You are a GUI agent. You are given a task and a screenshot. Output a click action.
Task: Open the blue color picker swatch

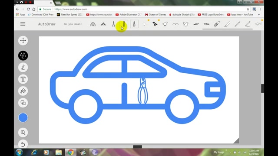coord(23,117)
